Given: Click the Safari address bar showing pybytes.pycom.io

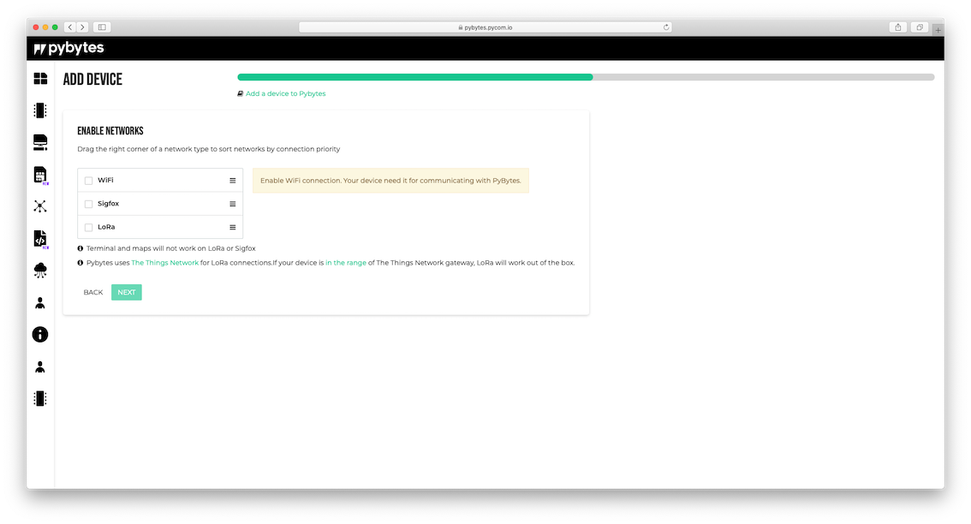Looking at the screenshot, I should (485, 27).
